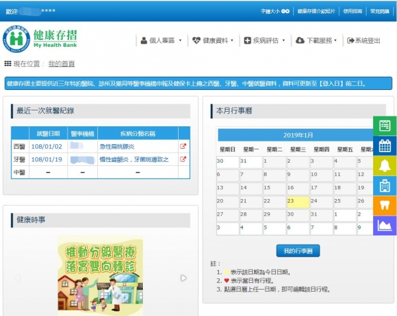Open external link for 西醫 record row
The height and width of the screenshot is (316, 397).
(183, 146)
